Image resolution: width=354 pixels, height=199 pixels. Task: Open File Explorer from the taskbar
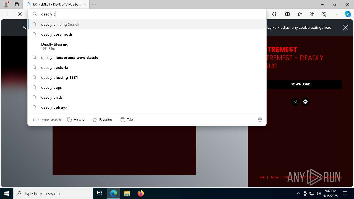pos(127,193)
